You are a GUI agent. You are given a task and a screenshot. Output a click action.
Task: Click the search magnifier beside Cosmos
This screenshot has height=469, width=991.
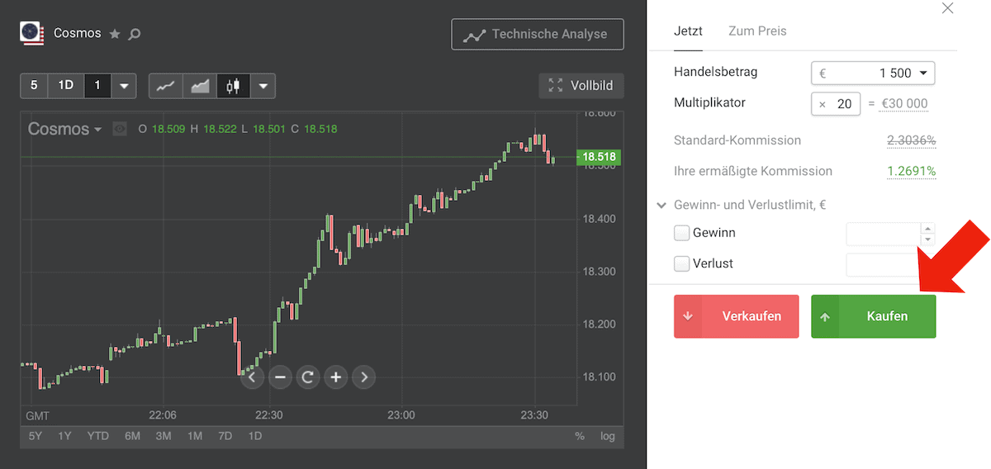[x=135, y=34]
